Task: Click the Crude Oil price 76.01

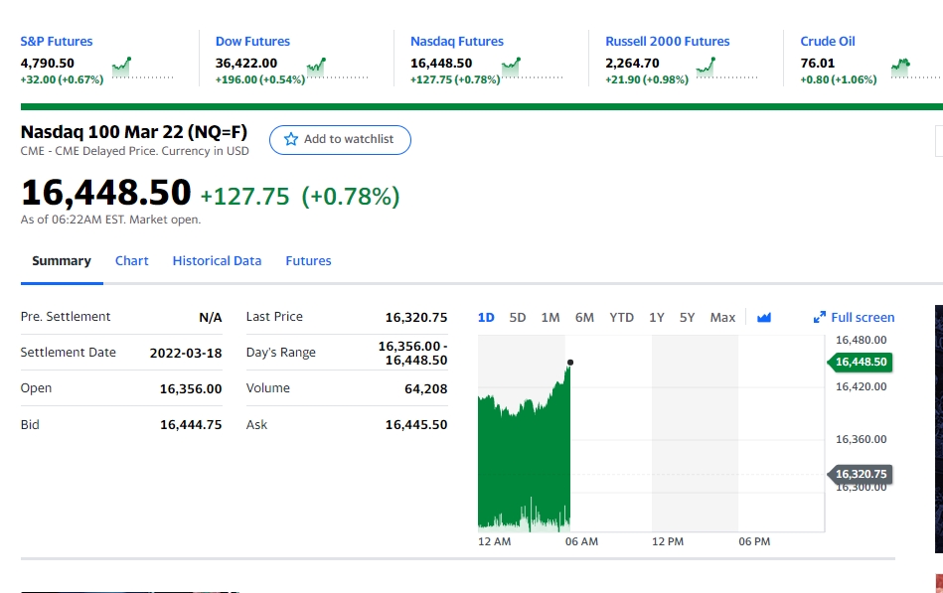Action: (818, 64)
